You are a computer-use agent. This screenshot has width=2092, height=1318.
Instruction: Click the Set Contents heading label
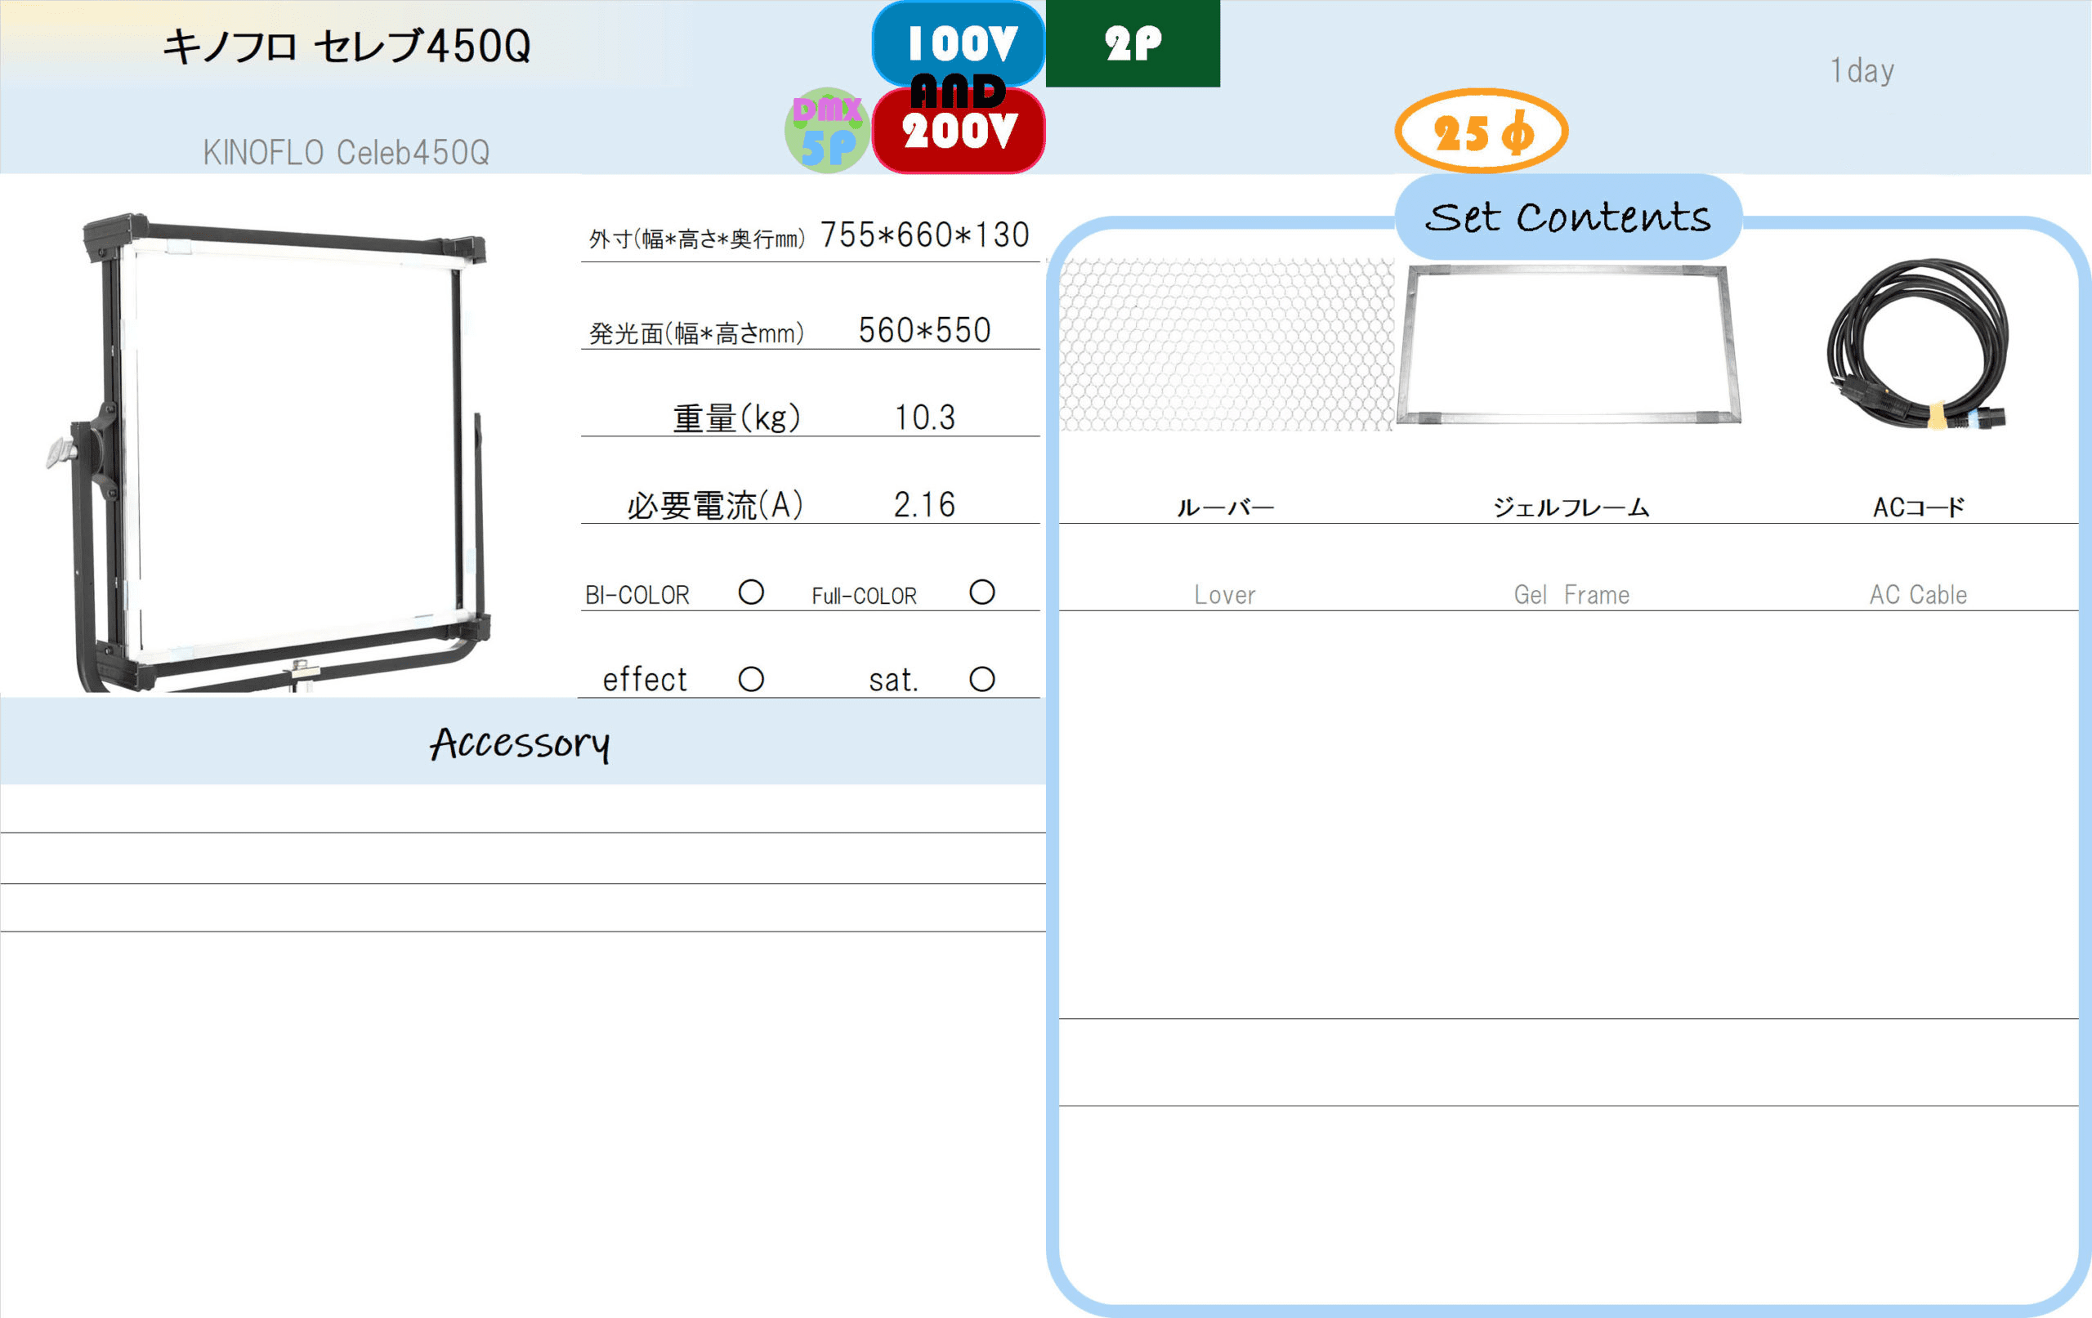click(1569, 217)
